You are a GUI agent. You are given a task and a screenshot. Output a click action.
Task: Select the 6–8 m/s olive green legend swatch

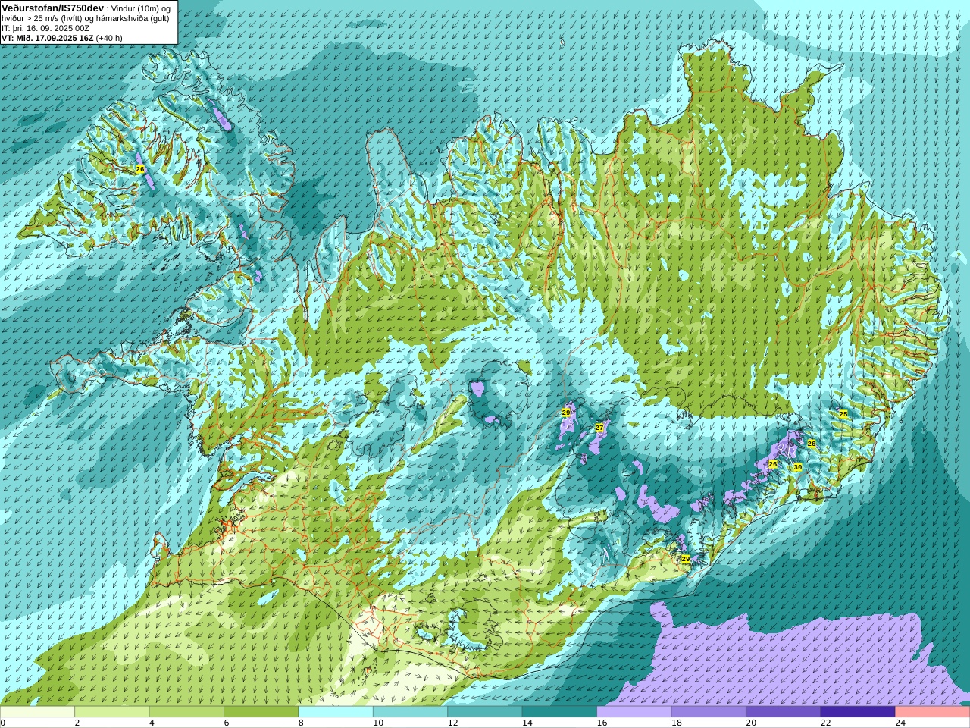[261, 712]
